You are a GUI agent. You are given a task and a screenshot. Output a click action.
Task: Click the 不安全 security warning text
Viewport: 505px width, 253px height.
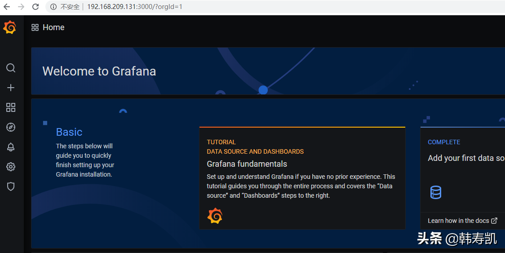tap(70, 7)
